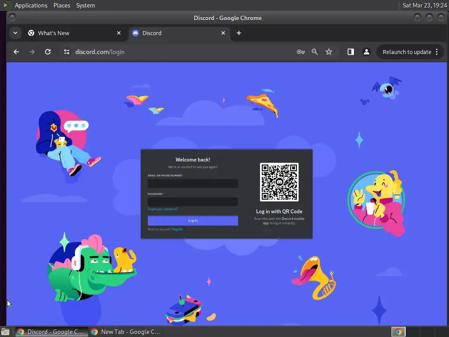The height and width of the screenshot is (337, 449).
Task: Close the Discord tab
Action: [223, 33]
